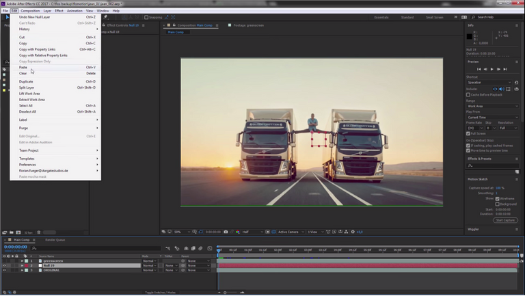Viewport: 525px width, 296px height.
Task: Toggle include video eye icon in Preview
Action: (495, 89)
